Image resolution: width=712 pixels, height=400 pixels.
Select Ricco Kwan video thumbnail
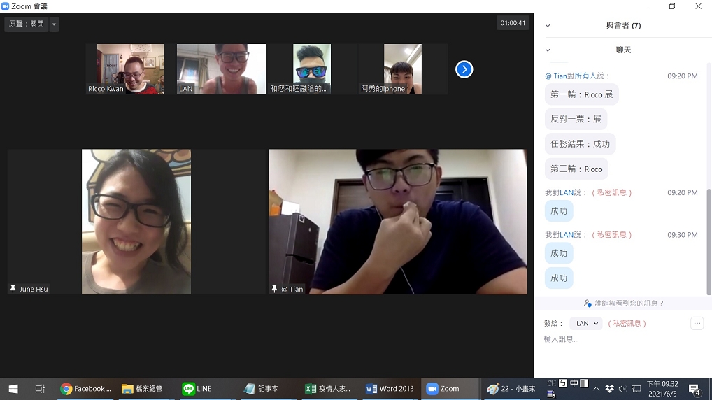(x=130, y=69)
